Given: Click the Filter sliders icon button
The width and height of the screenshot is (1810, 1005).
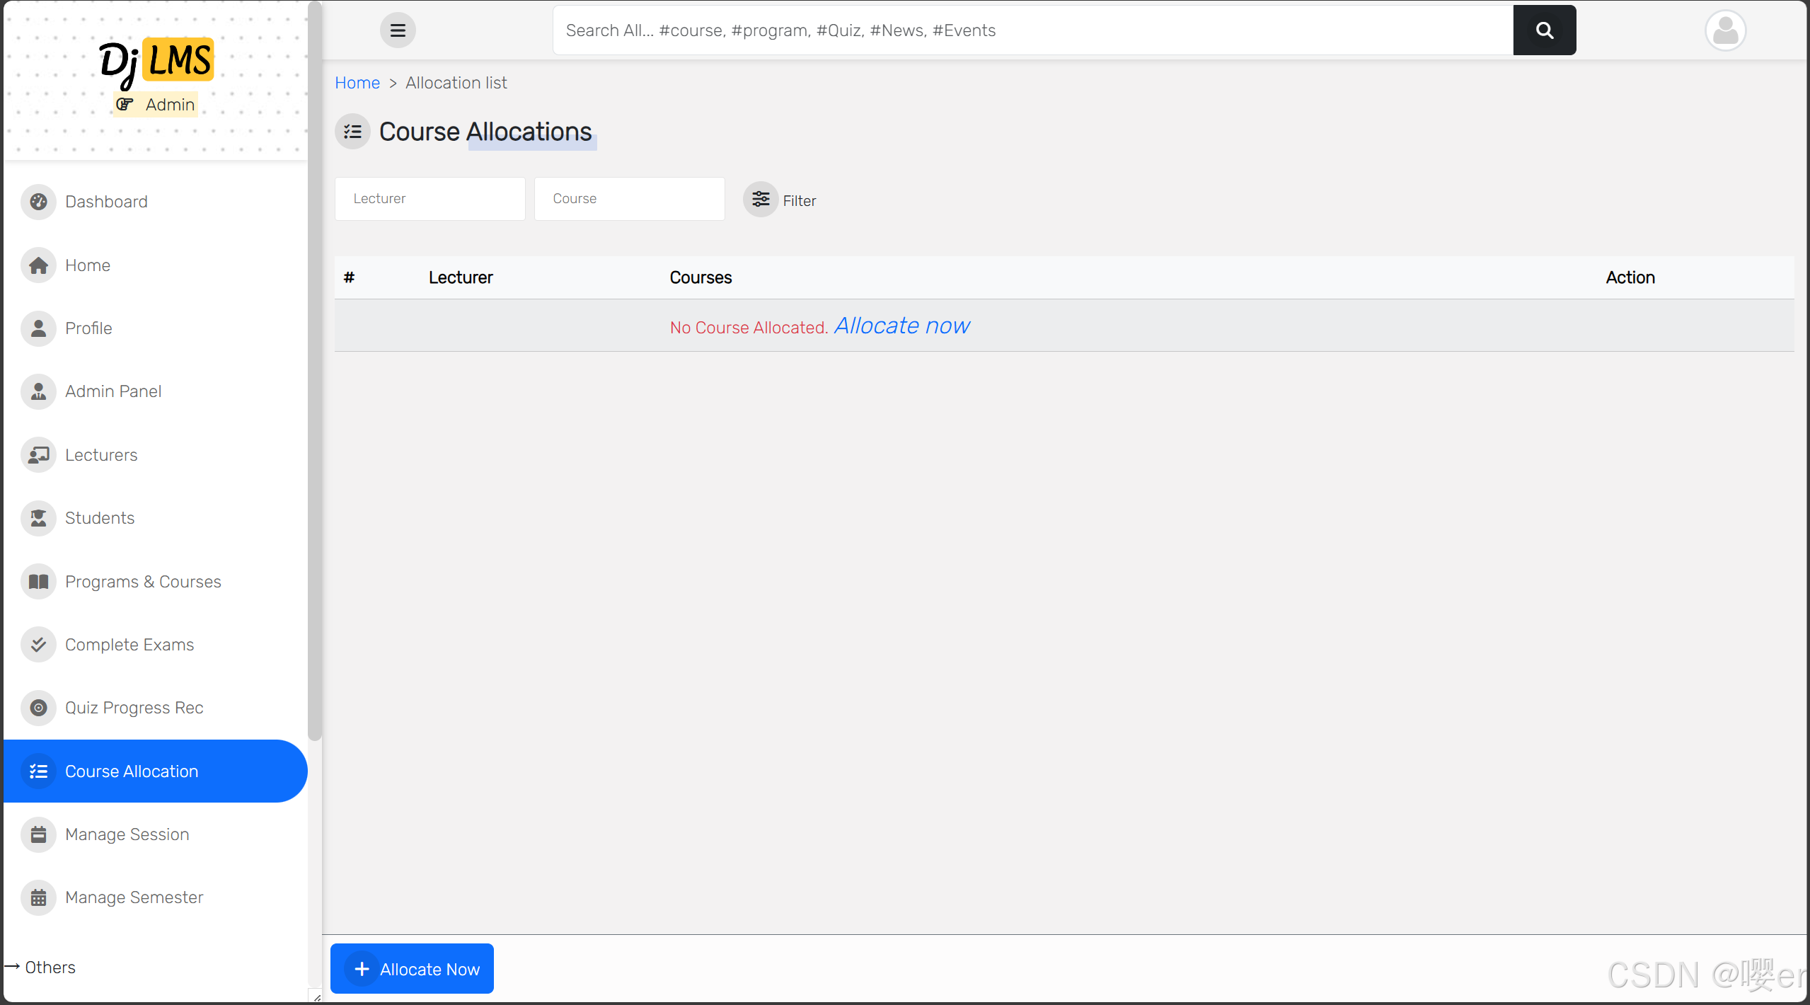Looking at the screenshot, I should tap(761, 200).
